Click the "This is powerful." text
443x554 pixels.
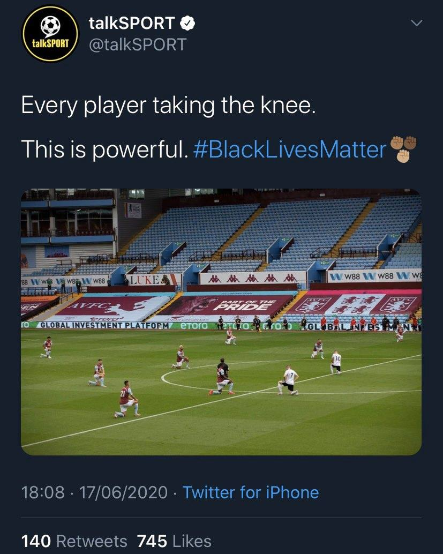click(x=104, y=149)
